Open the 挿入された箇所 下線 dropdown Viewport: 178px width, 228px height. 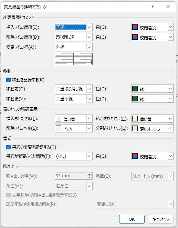(x=74, y=27)
